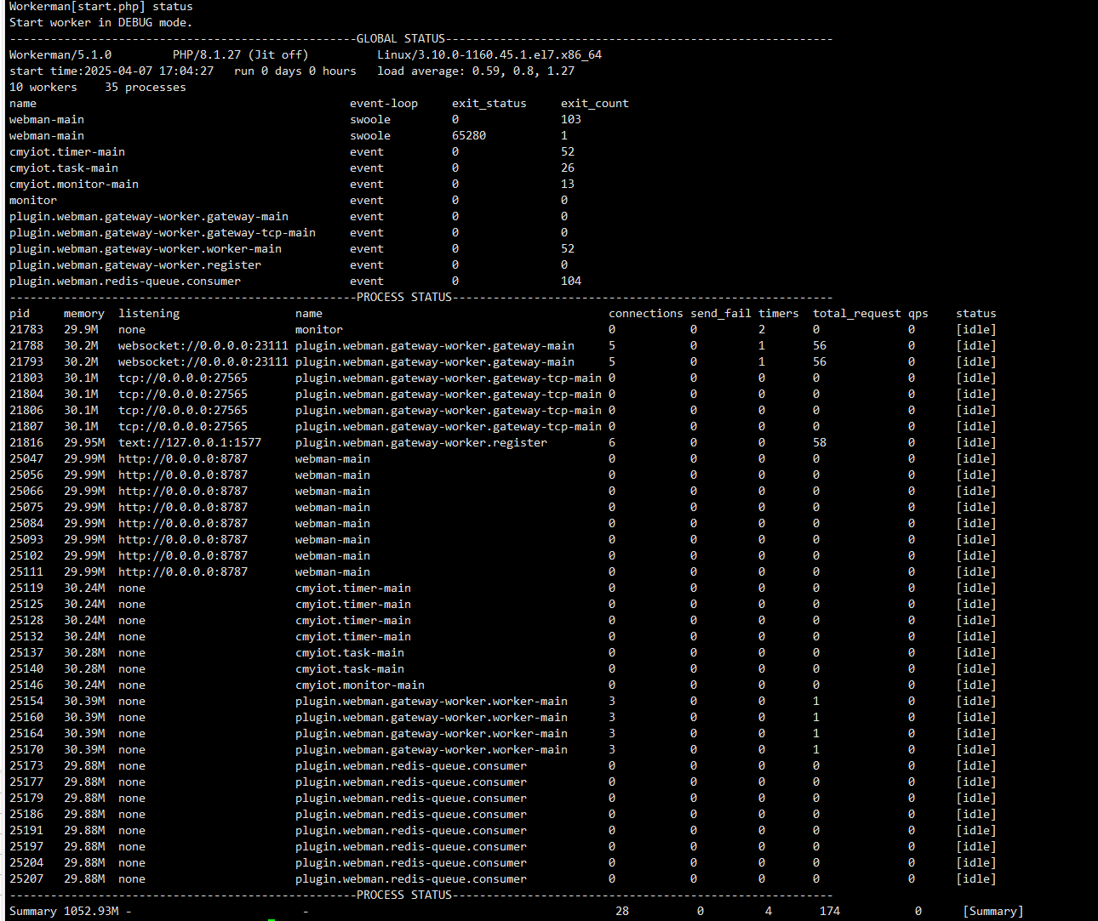
Task: Click the exit_count column header
Action: (x=595, y=103)
